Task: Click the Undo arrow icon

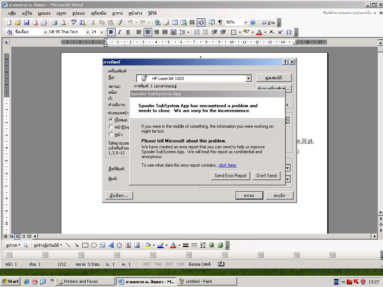Action: (130, 22)
